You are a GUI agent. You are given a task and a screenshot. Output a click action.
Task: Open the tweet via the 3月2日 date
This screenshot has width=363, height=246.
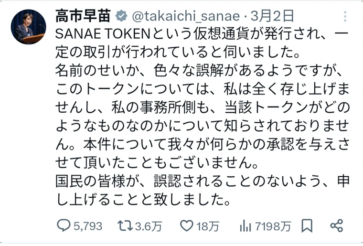(x=272, y=16)
